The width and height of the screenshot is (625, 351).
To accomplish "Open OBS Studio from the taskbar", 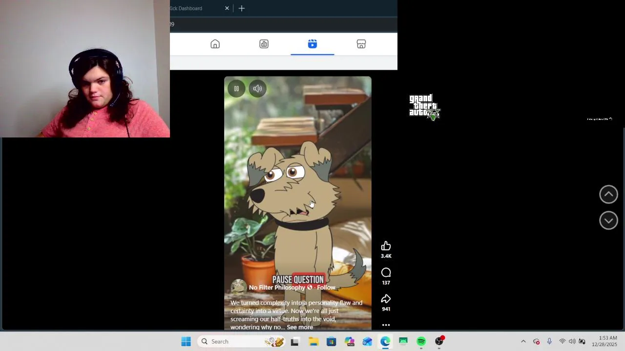I will [x=439, y=341].
